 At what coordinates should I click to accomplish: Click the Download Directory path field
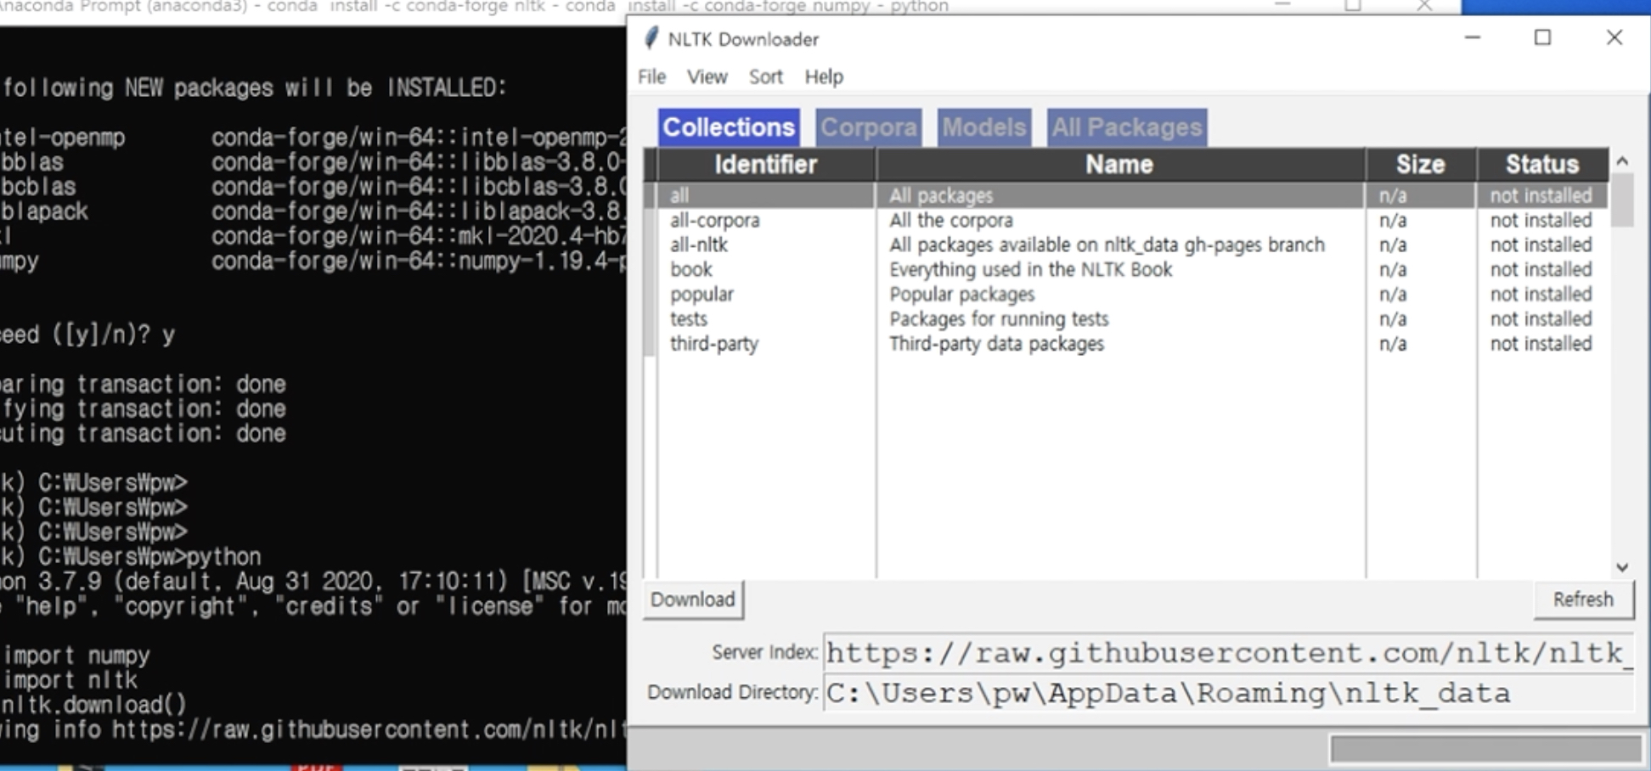tap(1228, 693)
